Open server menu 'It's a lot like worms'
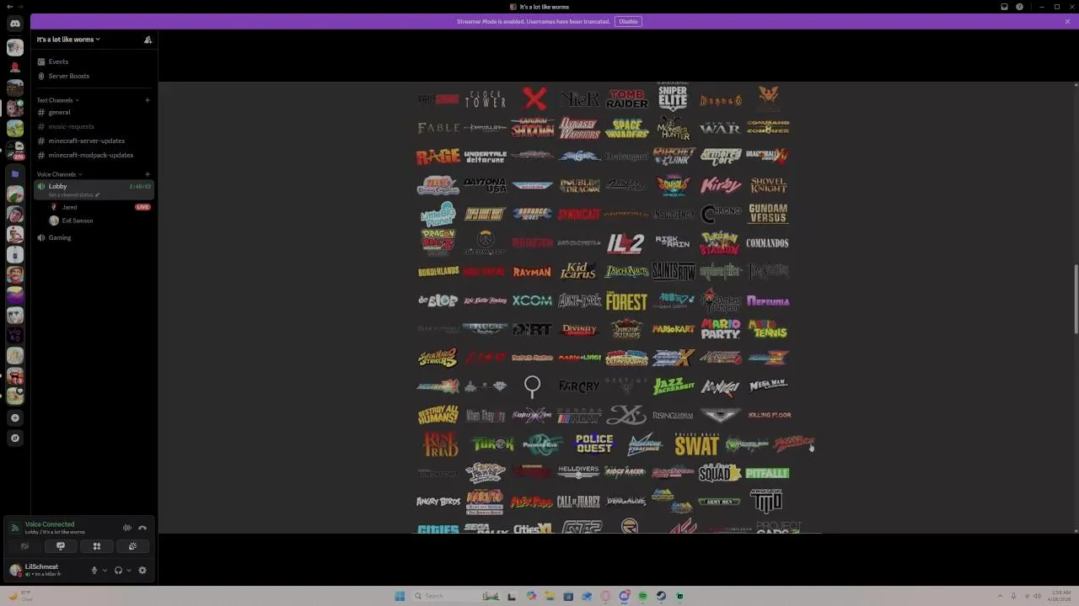Image resolution: width=1079 pixels, height=606 pixels. [68, 40]
